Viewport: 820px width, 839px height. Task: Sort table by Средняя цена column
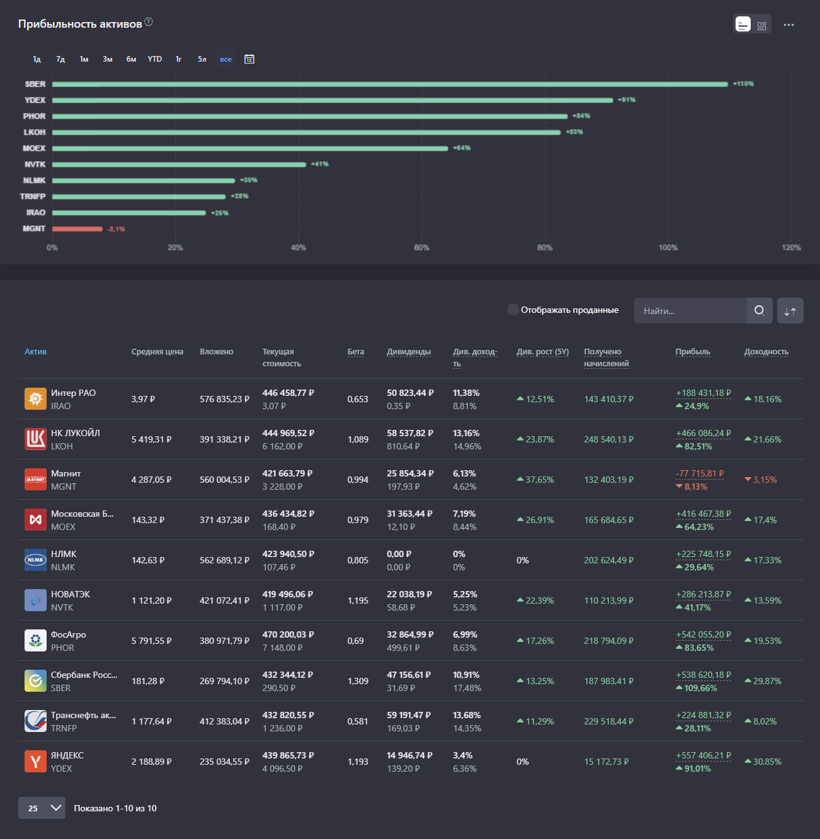click(157, 352)
